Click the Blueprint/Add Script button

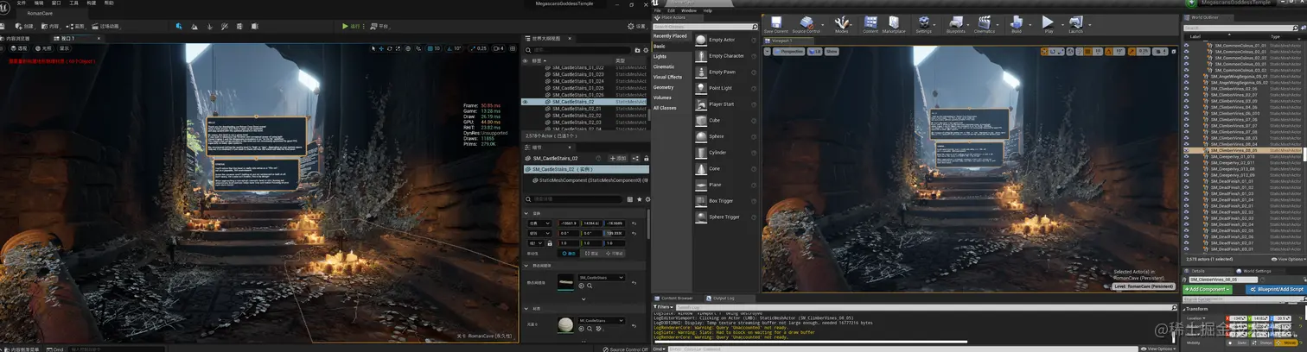tap(1276, 290)
